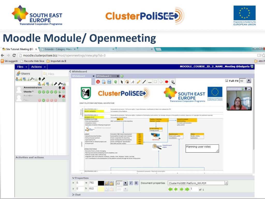Open the Files menu
265x199 pixels.
22,67
